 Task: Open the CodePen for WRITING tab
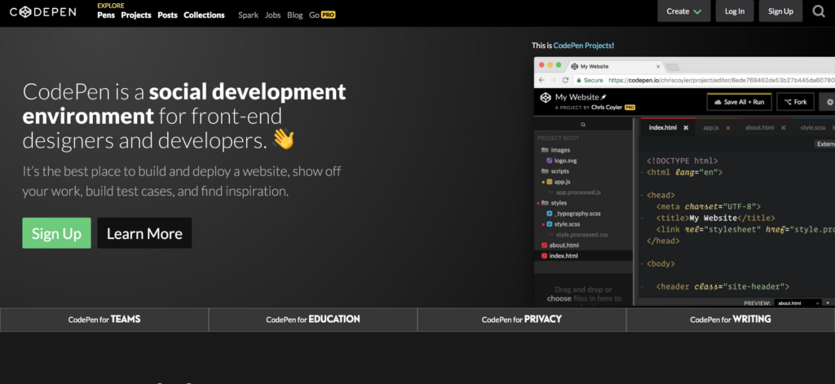pos(730,319)
